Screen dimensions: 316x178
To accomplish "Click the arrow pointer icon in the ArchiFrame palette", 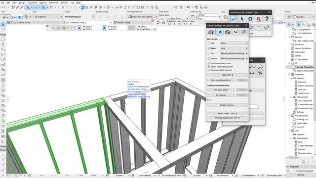I will click(x=242, y=19).
